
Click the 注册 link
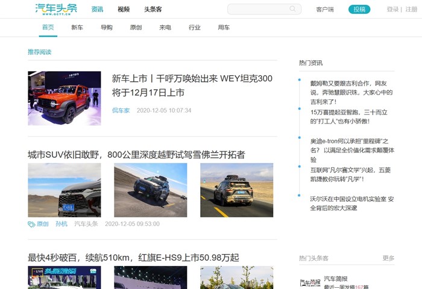pyautogui.click(x=411, y=10)
